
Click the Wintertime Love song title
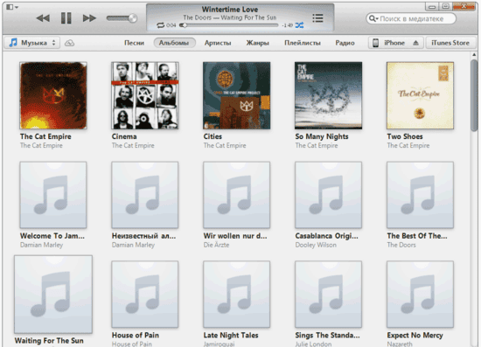(x=229, y=10)
